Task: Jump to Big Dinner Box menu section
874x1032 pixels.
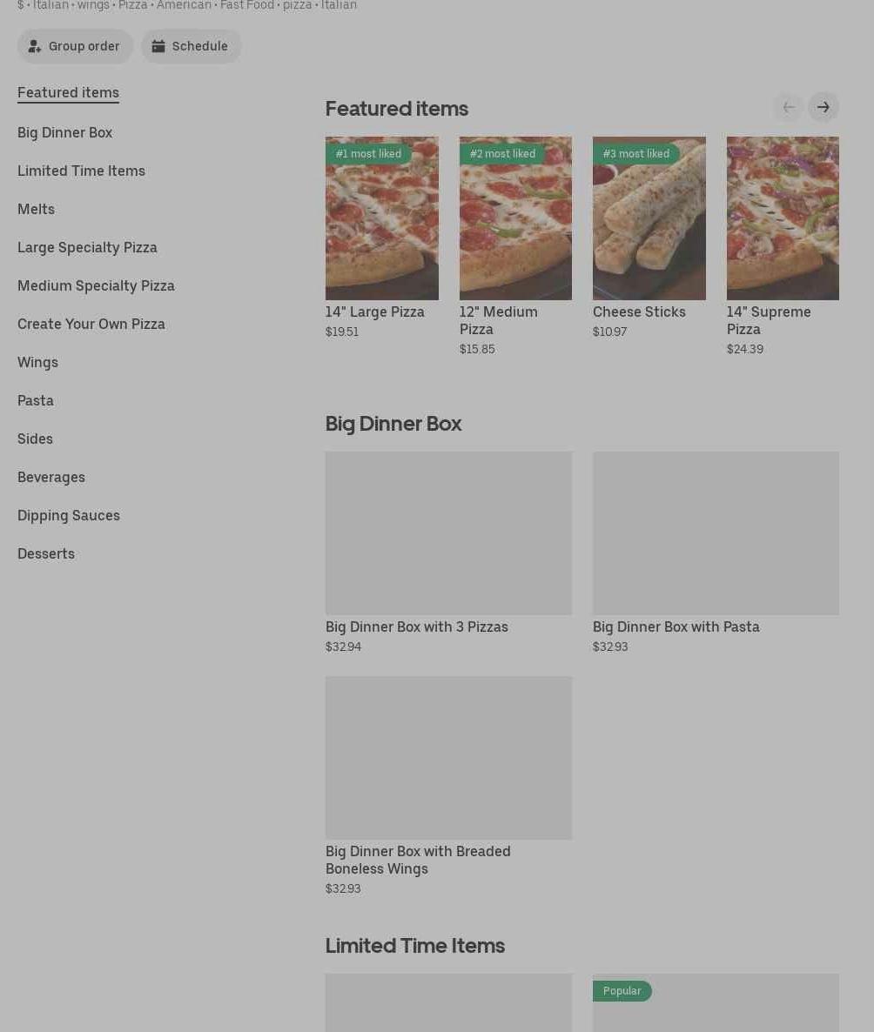Action: tap(64, 132)
